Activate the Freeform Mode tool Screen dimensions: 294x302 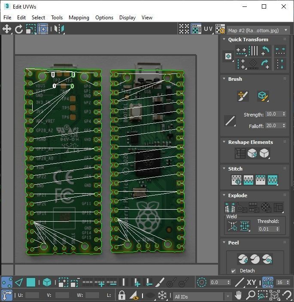pyautogui.click(x=43, y=29)
